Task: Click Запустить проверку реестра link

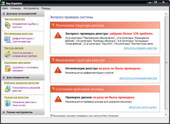Action: click(x=140, y=48)
